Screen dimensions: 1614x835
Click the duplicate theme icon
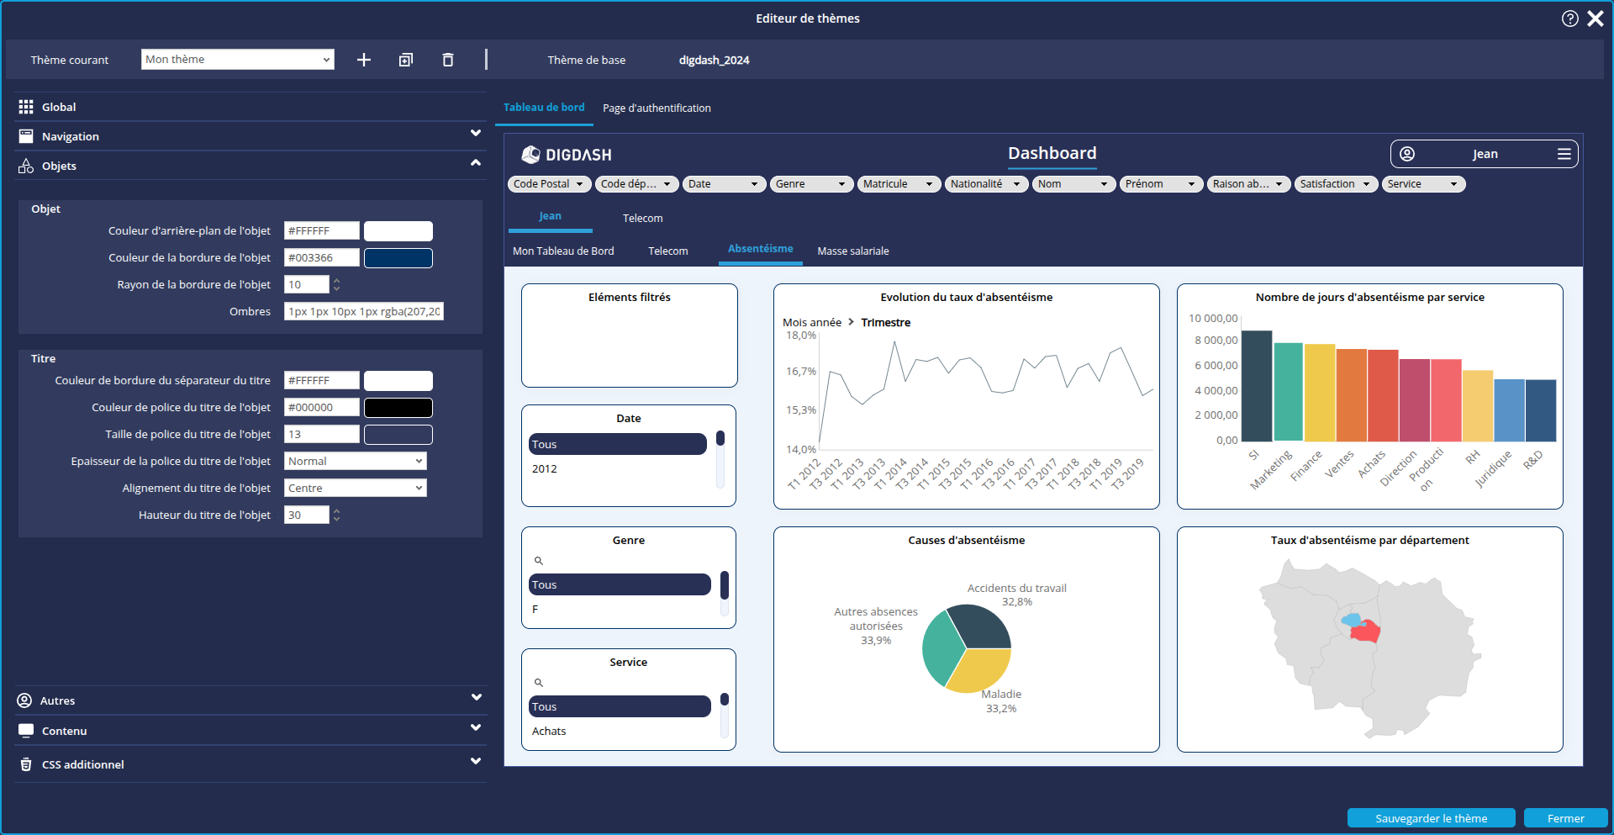(406, 60)
